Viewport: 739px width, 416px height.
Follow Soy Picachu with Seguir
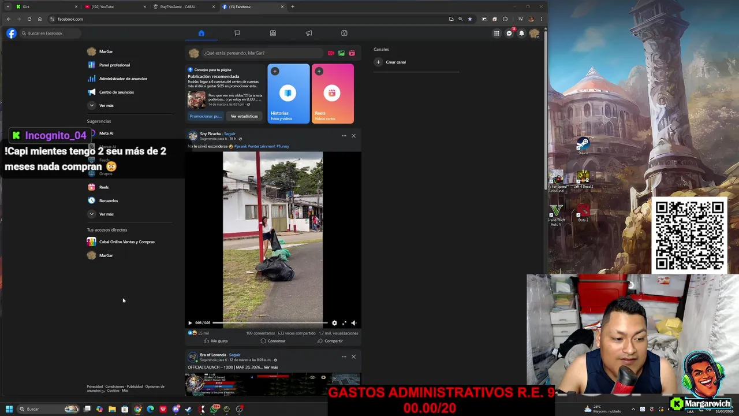click(x=230, y=134)
